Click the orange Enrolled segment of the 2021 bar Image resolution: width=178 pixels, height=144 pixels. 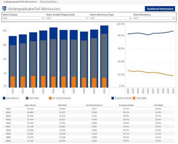104,83
